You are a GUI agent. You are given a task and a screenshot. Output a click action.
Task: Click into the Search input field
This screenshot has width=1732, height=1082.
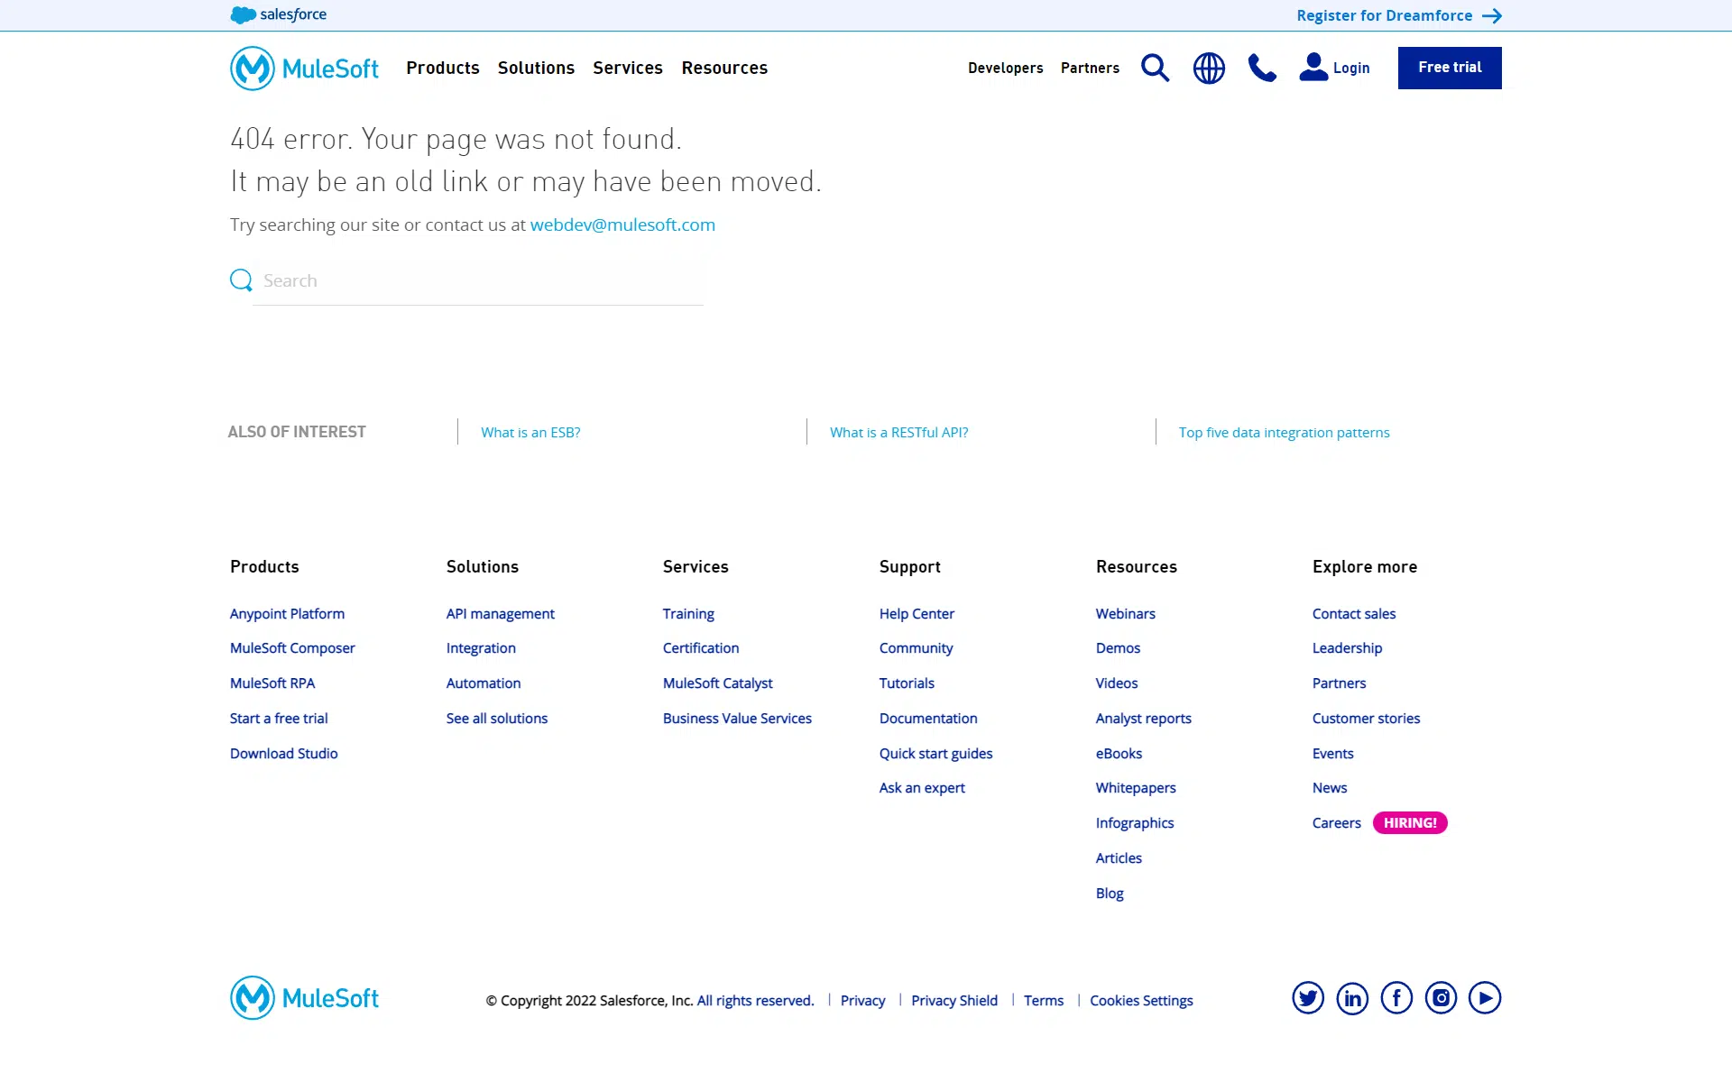[x=478, y=281]
